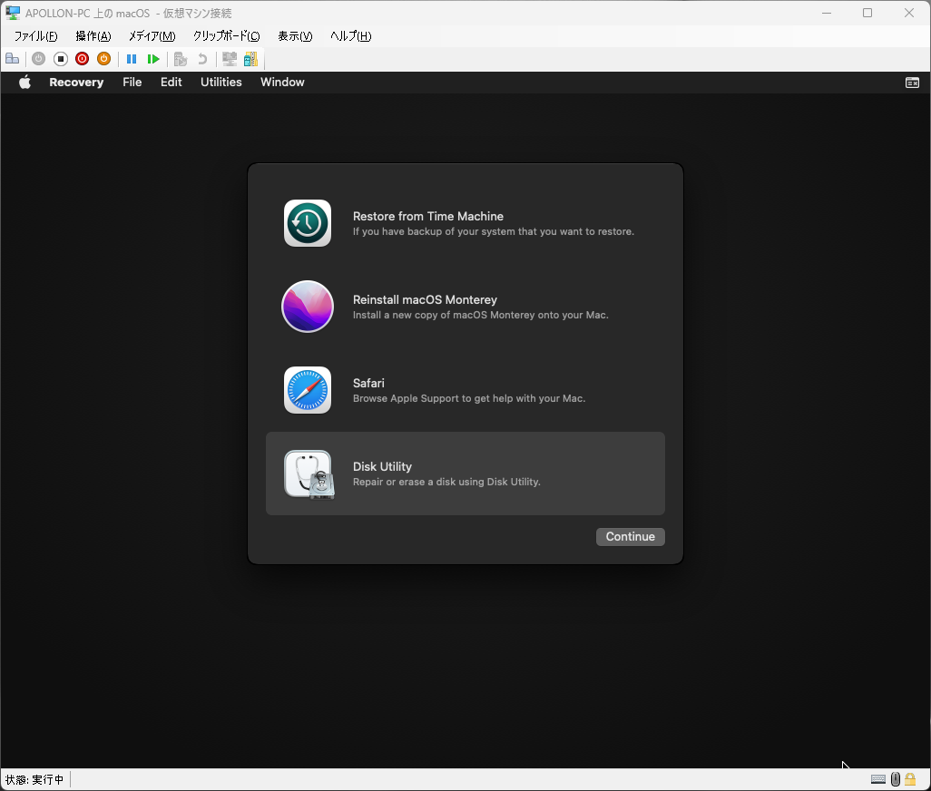Click the Enhanced Session monitor icon

(x=230, y=59)
